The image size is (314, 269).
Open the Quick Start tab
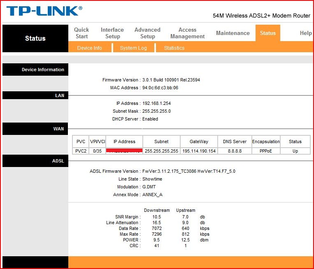click(81, 33)
